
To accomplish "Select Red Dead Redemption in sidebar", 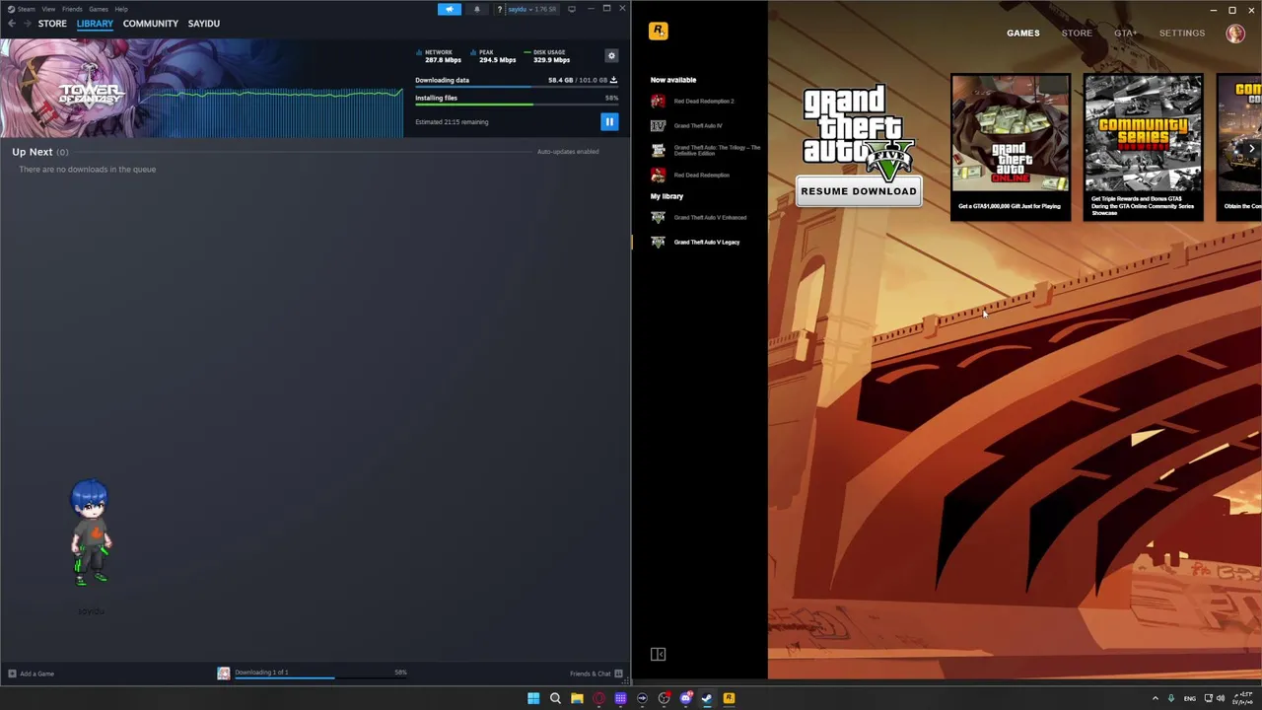I will 702,175.
